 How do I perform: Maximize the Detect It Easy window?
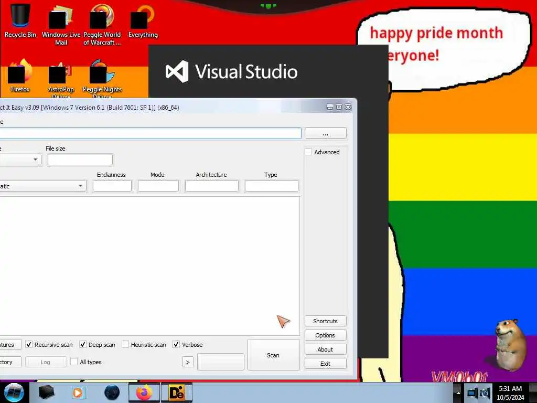point(339,107)
